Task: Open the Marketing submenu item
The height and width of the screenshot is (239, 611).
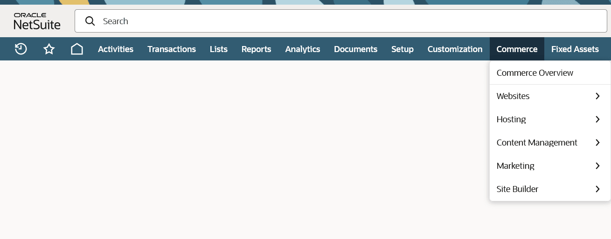Action: coord(550,166)
